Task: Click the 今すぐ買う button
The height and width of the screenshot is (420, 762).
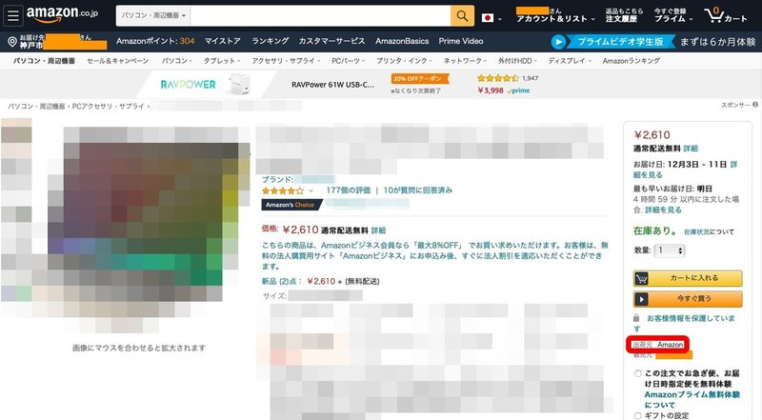Action: click(x=688, y=298)
